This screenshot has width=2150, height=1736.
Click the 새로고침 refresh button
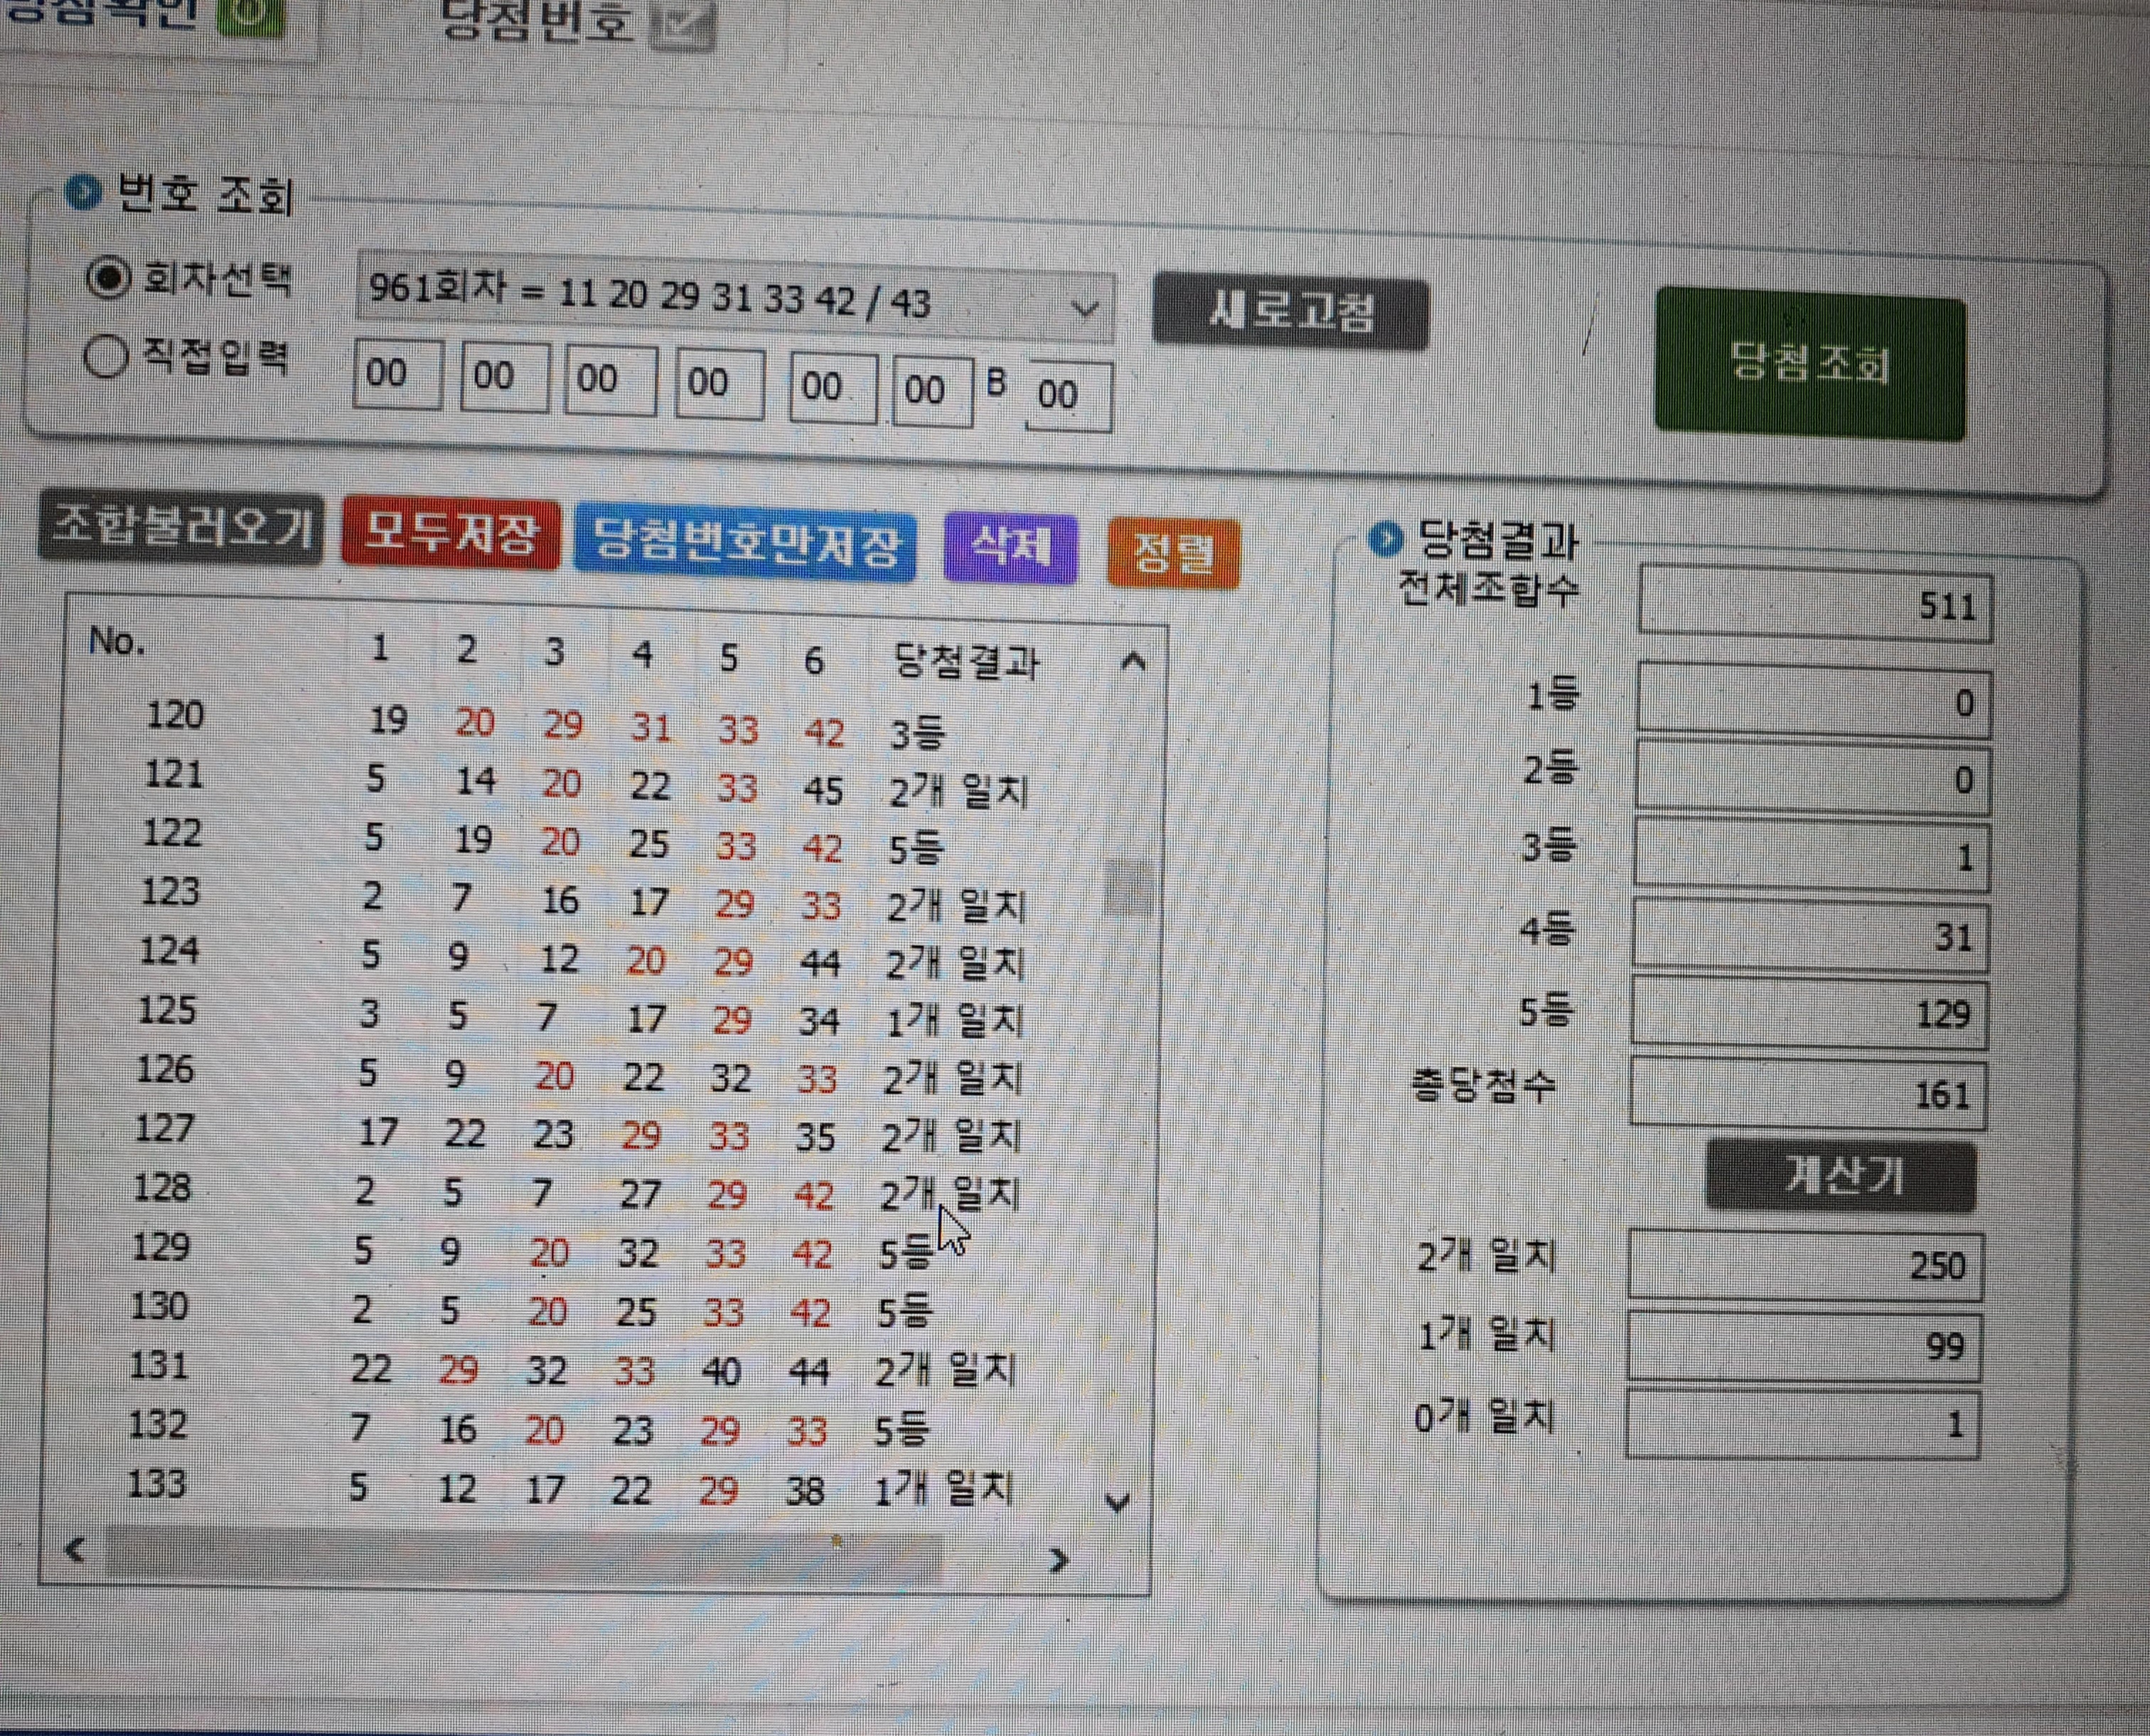1290,313
